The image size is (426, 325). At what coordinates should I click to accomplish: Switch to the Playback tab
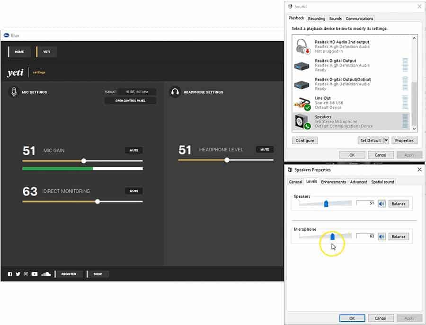click(x=296, y=18)
